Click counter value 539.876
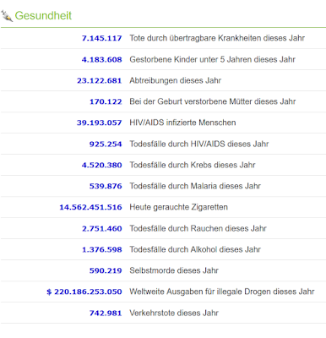Image resolution: width=326 pixels, height=338 pixels. coord(106,186)
